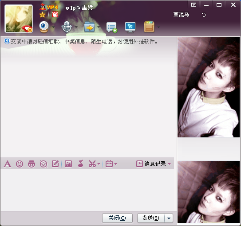
Task: Create a discussion group chat icon
Action: (111, 27)
